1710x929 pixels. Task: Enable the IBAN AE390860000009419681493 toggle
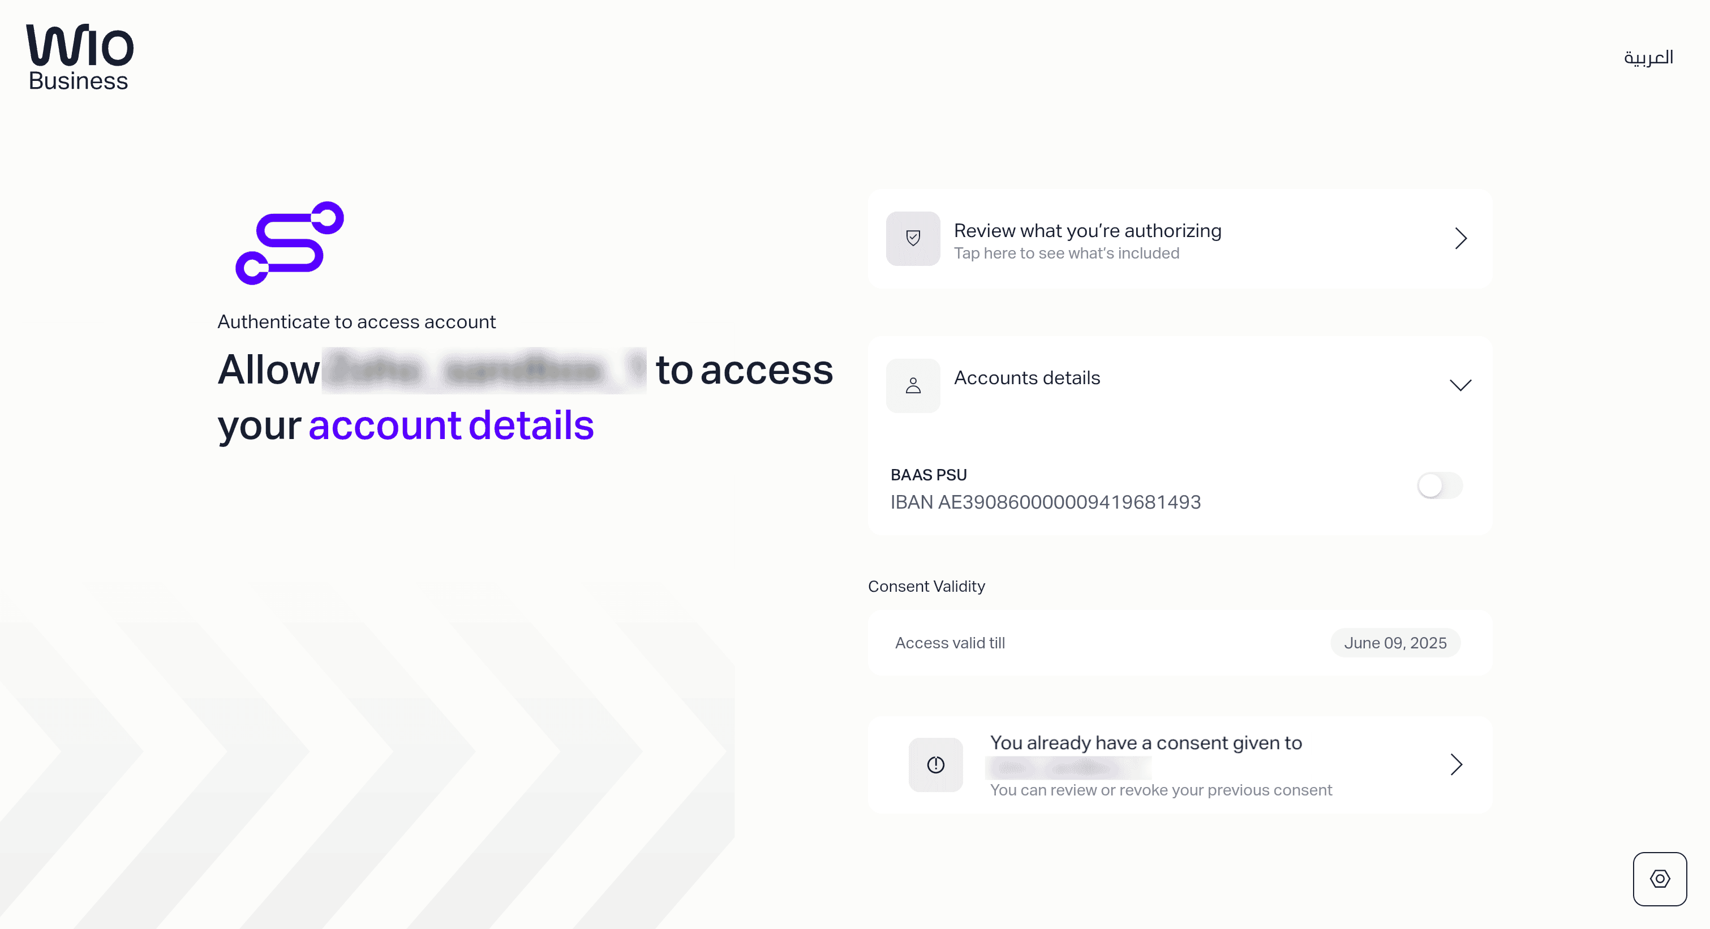pos(1439,486)
